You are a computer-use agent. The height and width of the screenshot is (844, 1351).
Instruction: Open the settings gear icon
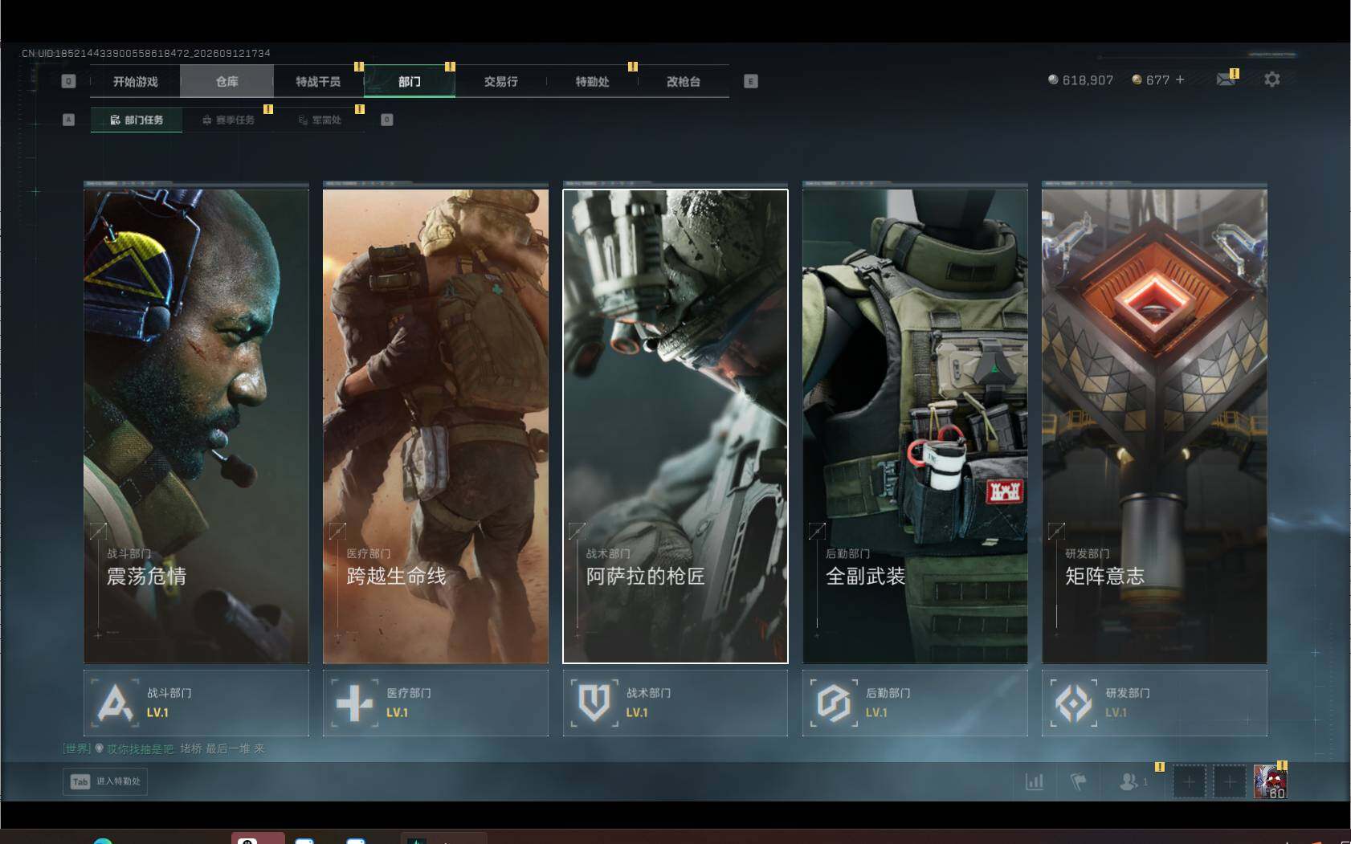pyautogui.click(x=1272, y=80)
